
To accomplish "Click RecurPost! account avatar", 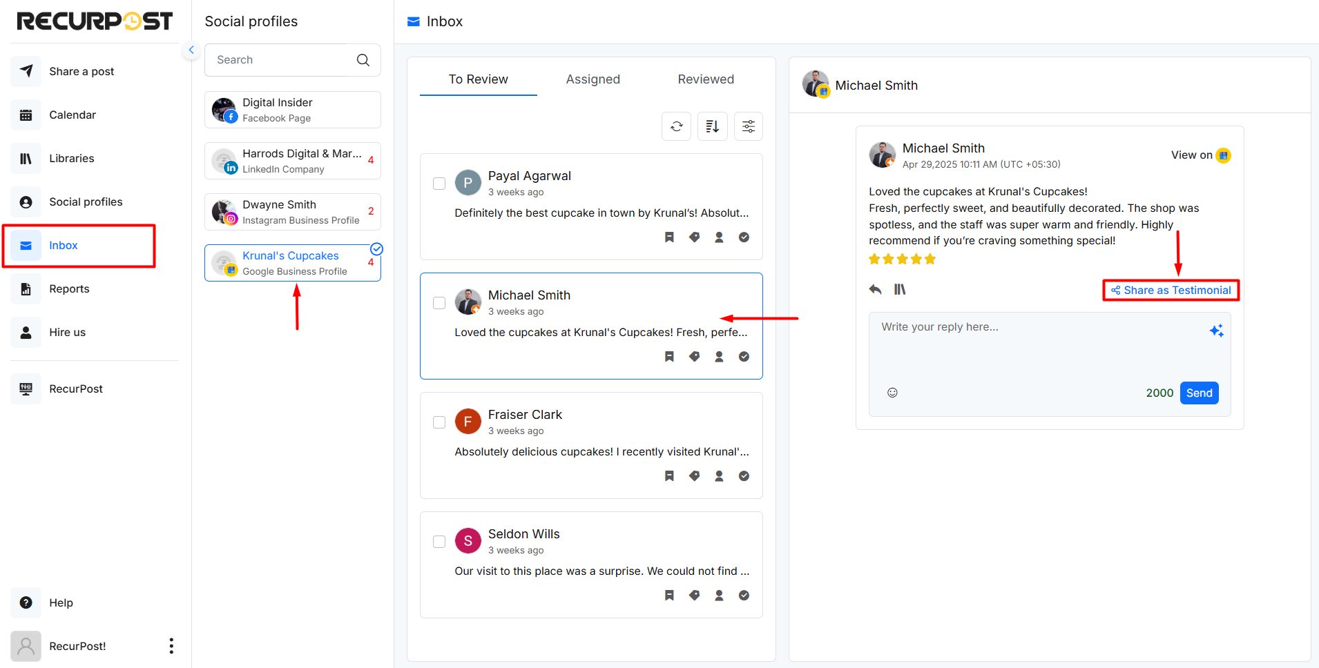I will (x=26, y=646).
